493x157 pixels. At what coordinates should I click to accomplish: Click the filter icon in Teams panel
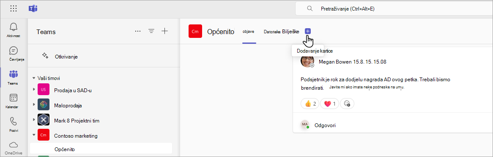pos(151,31)
